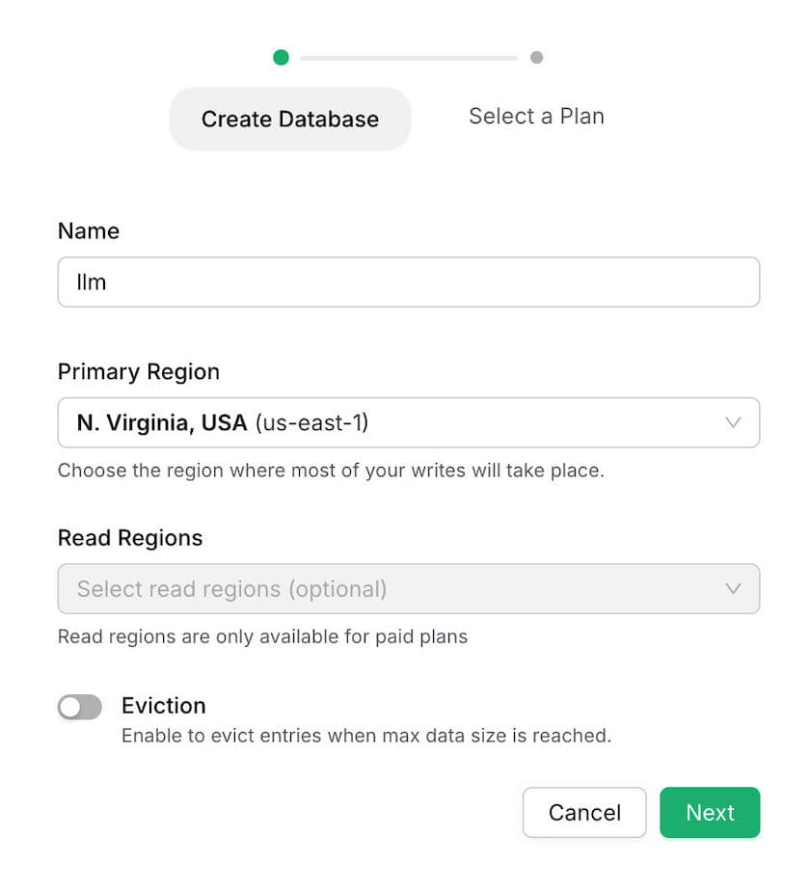This screenshot has height=891, width=810.
Task: Click the Cancel button
Action: click(x=584, y=812)
